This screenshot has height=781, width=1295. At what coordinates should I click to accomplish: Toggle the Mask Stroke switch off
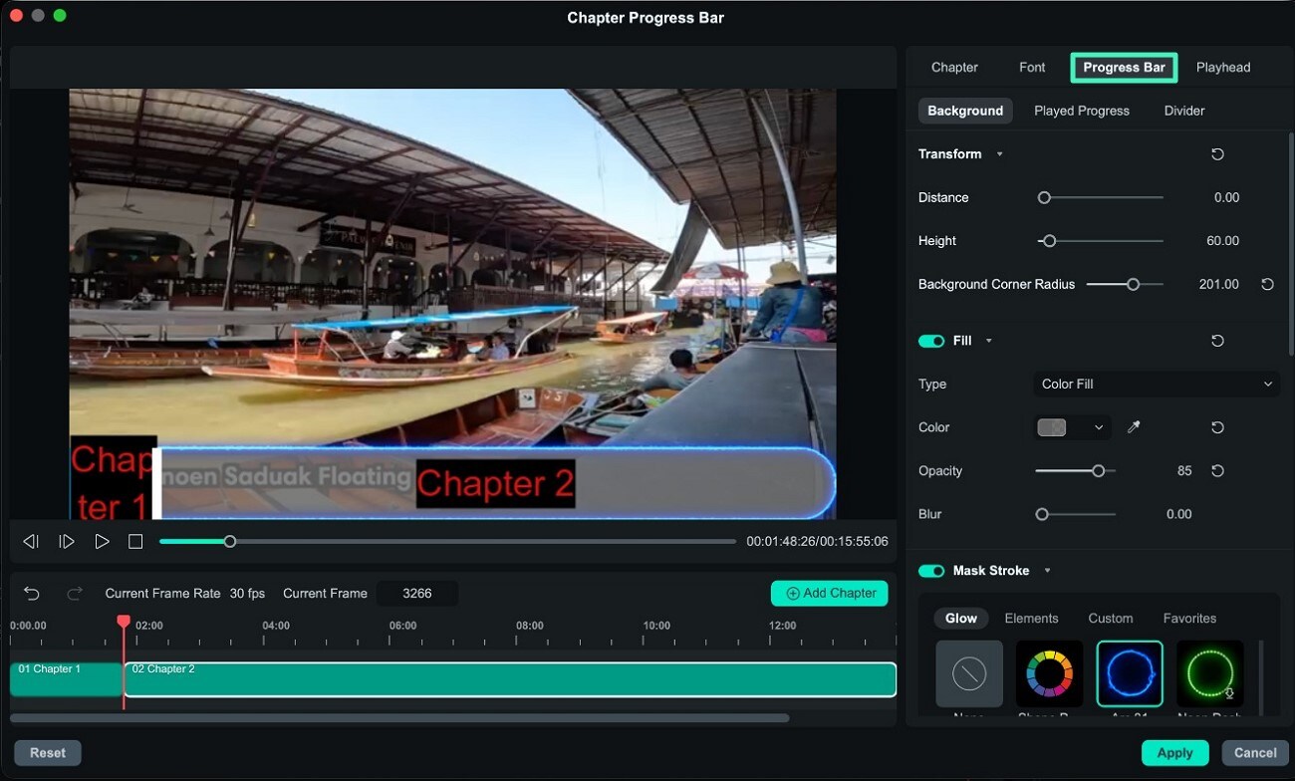931,571
